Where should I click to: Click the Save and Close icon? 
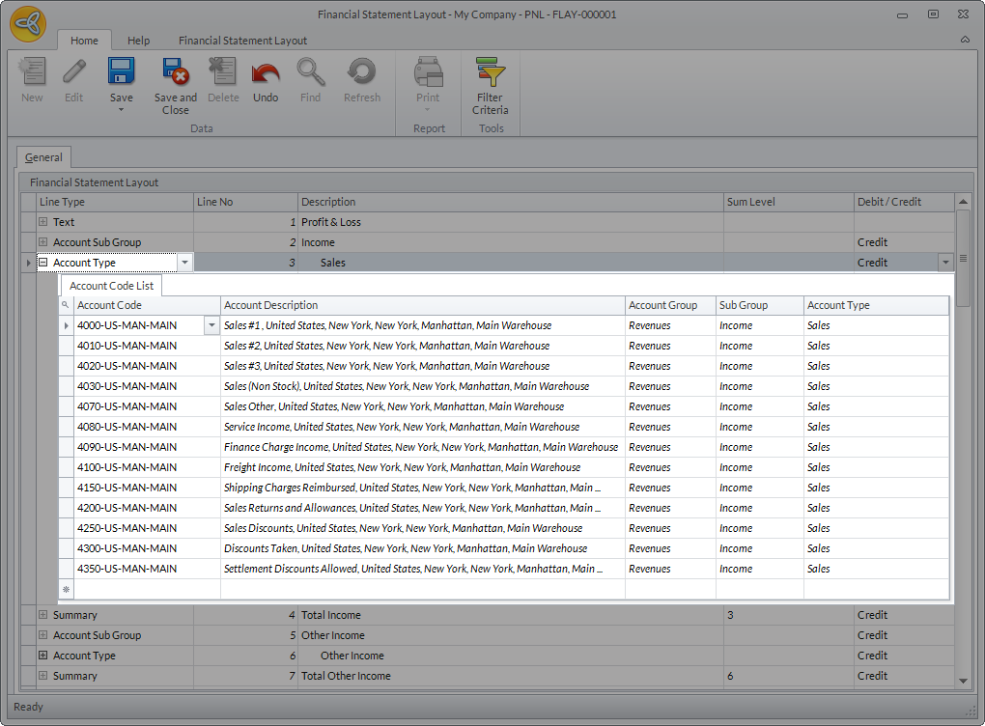175,73
